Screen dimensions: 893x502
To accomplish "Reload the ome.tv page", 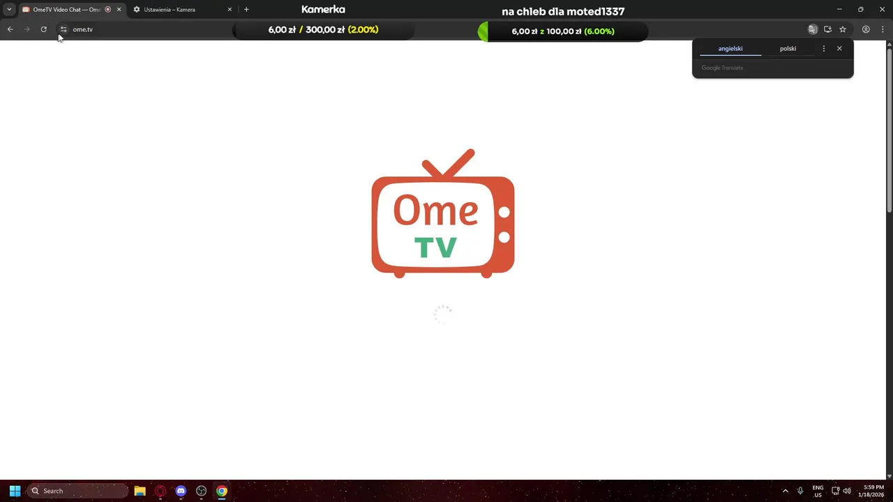I will click(43, 29).
